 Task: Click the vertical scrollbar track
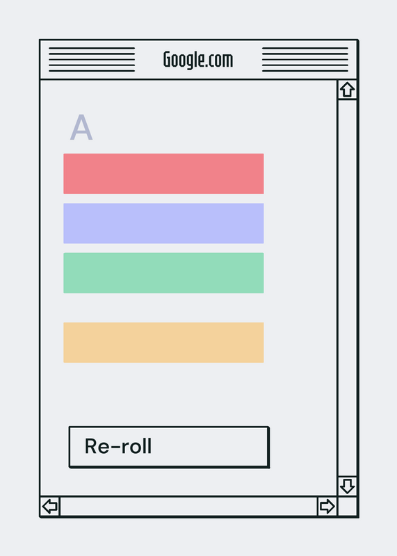(x=347, y=288)
